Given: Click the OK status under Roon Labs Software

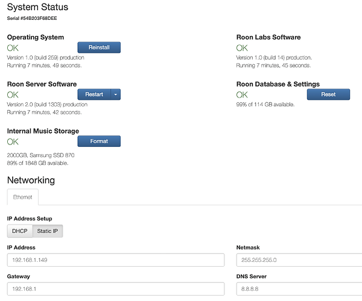Looking at the screenshot, I should (242, 48).
